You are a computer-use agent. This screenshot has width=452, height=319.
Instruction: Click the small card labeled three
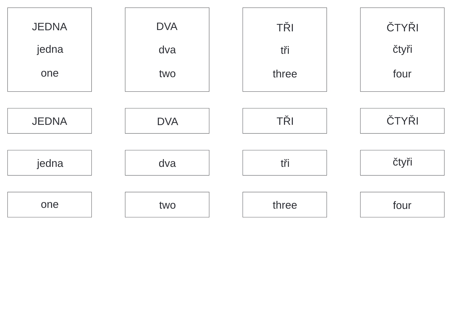(x=285, y=205)
